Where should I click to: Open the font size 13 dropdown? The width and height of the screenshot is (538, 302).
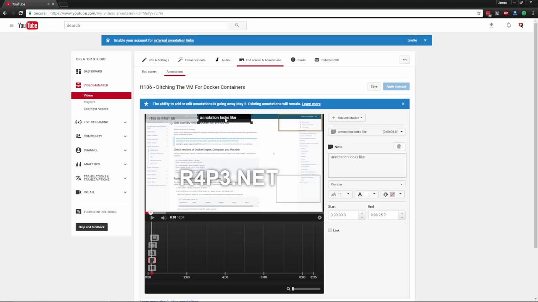click(x=340, y=194)
